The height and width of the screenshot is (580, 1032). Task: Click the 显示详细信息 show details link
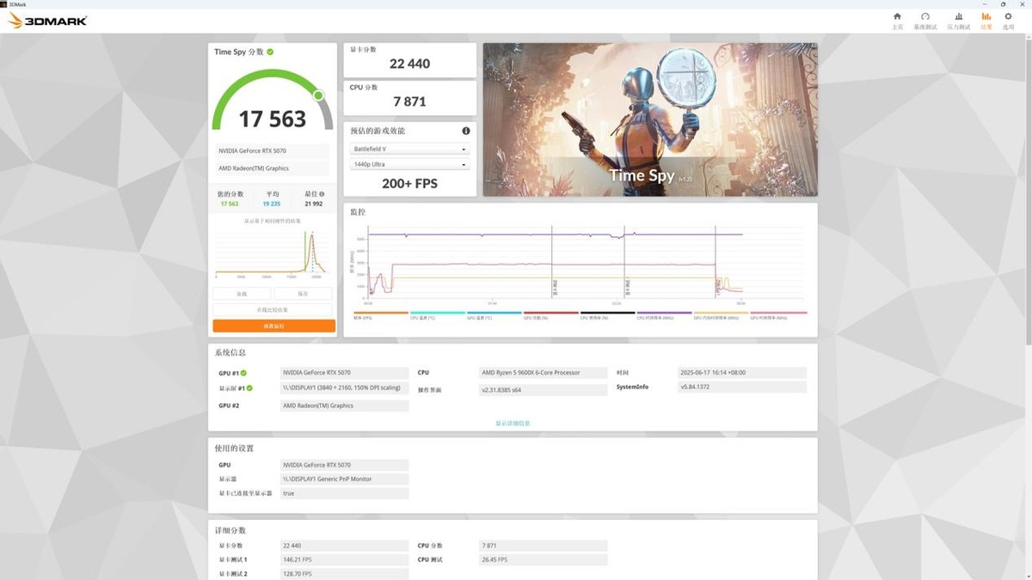[x=513, y=423]
